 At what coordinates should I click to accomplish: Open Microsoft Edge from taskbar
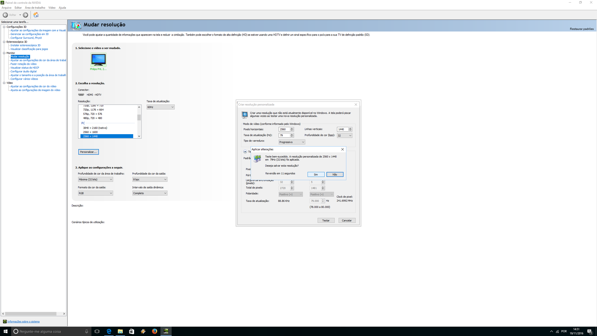click(109, 331)
